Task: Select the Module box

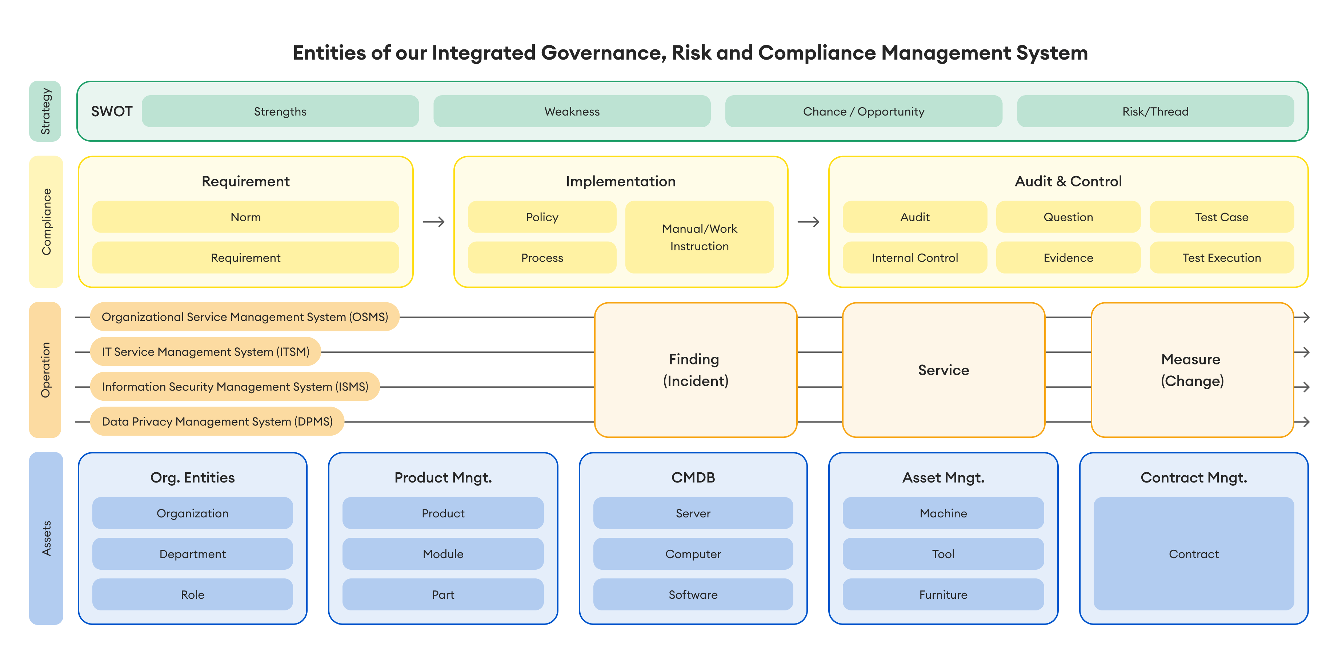Action: pos(443,554)
